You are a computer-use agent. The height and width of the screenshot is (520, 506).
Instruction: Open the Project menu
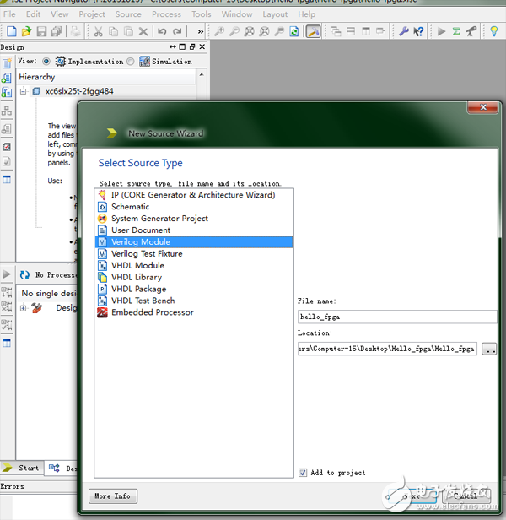(92, 14)
